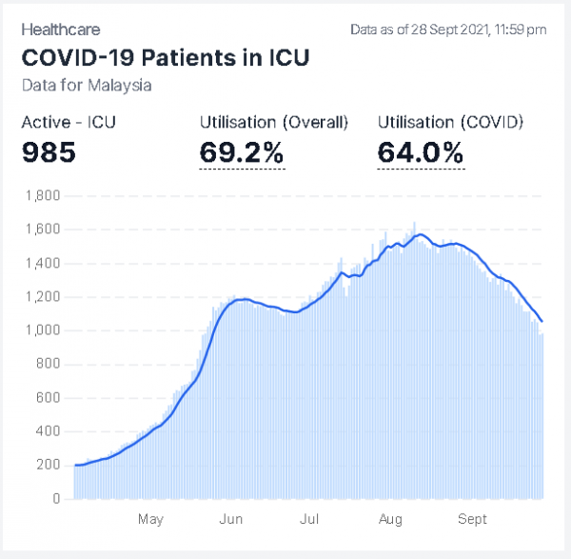Click the data-as-of 28 Sept timestamp
Screen dimensions: 571x559
pos(447,30)
